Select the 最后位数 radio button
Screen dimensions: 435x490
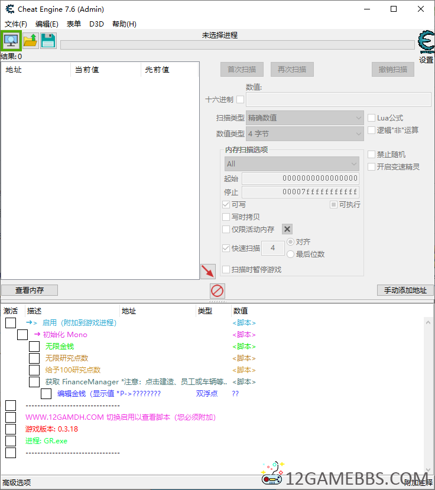(290, 254)
